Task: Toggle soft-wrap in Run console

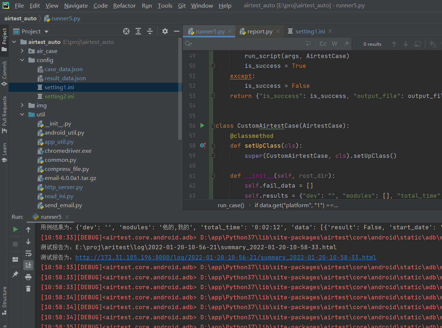Action: coord(28,254)
